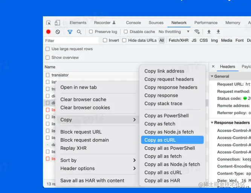This screenshot has width=251, height=193.
Task: Filter by CSS requests
Action: click(204, 40)
